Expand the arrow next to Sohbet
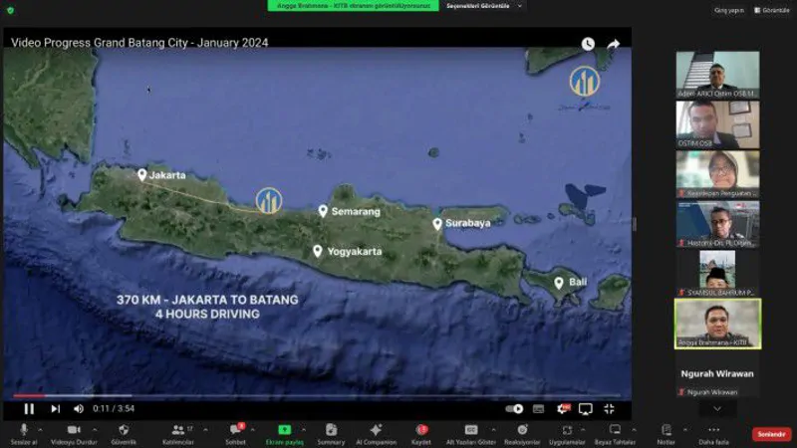The height and width of the screenshot is (448, 797). (253, 430)
